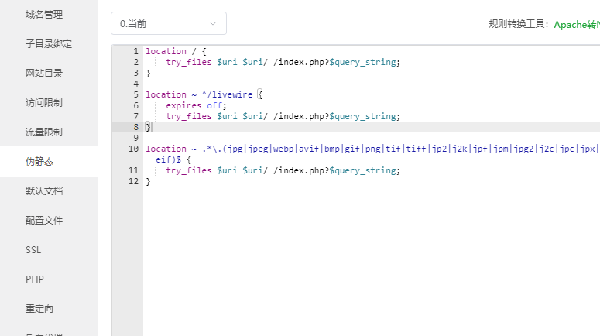
Task: Open 默认文档 in the sidebar
Action: 44,191
